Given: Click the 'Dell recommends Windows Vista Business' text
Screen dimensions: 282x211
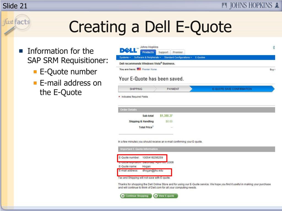Looking at the screenshot, I should pos(147,63).
